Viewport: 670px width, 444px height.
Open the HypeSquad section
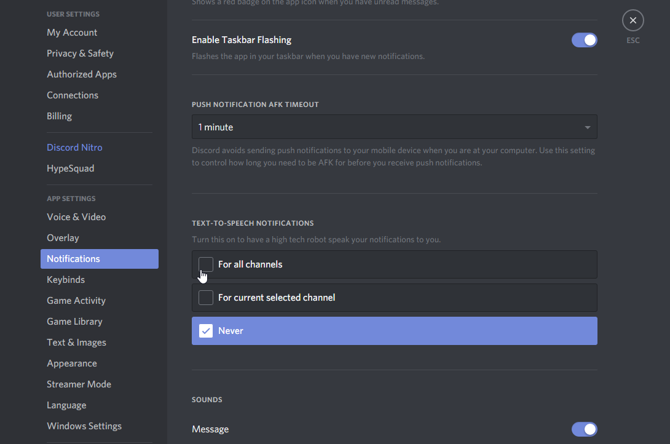click(x=70, y=168)
